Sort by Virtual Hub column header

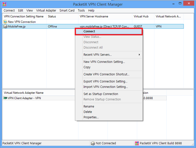pyautogui.click(x=143, y=16)
